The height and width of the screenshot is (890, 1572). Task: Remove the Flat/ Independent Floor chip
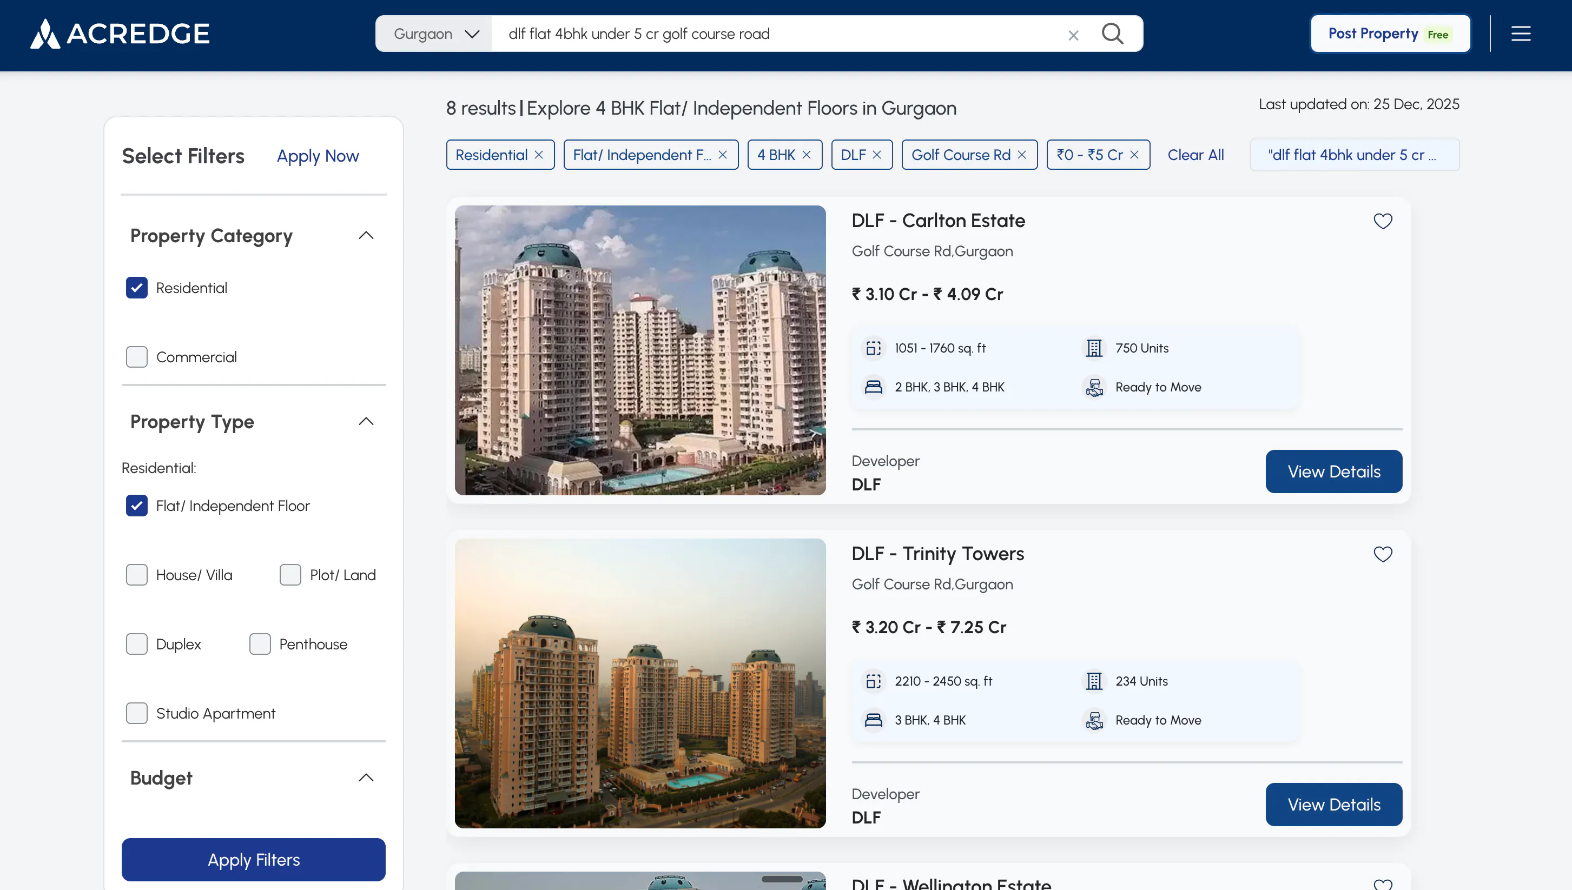[x=723, y=155]
